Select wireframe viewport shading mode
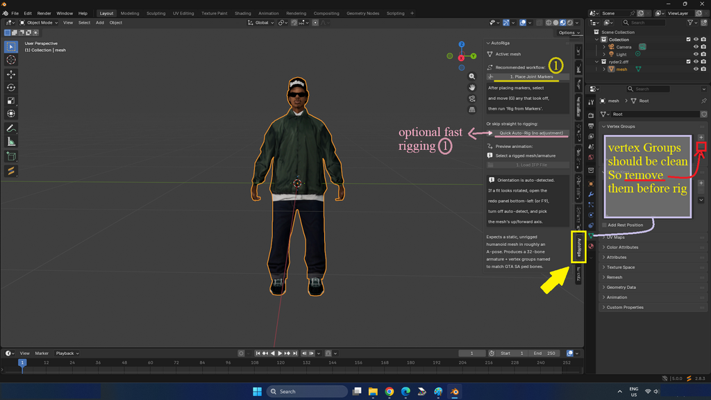Screen dimensions: 711x400 549,23
